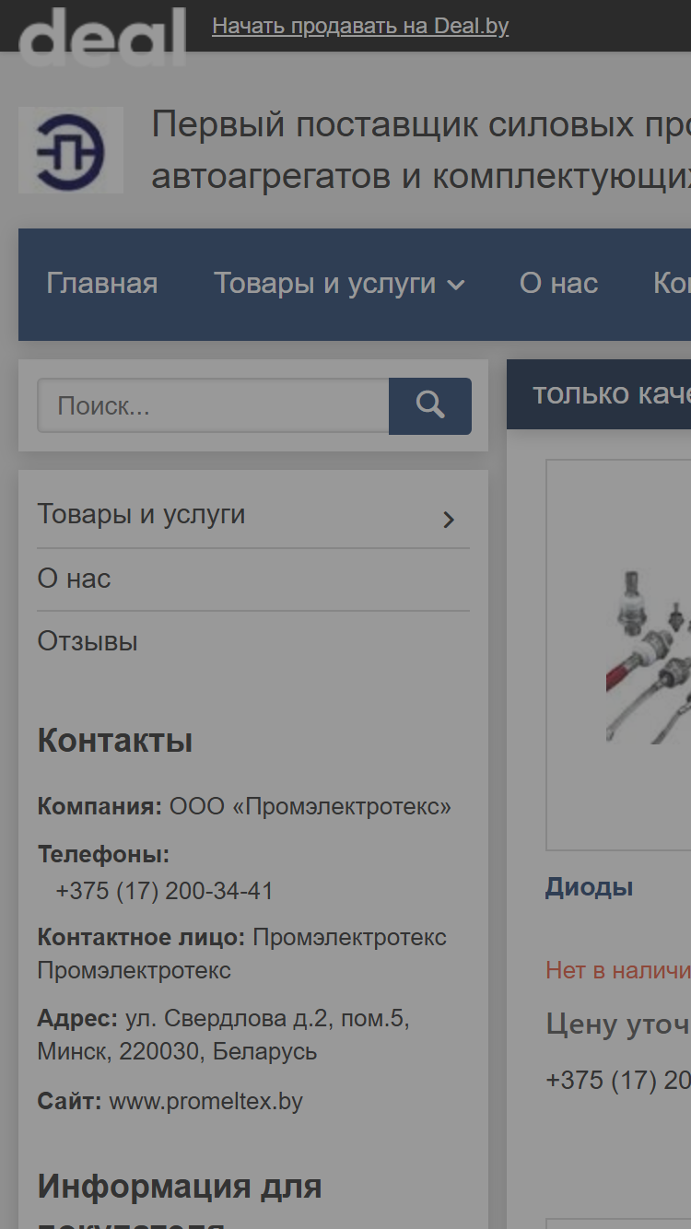Click the Deal logo in the top bar
691x1229 pixels.
tap(102, 37)
